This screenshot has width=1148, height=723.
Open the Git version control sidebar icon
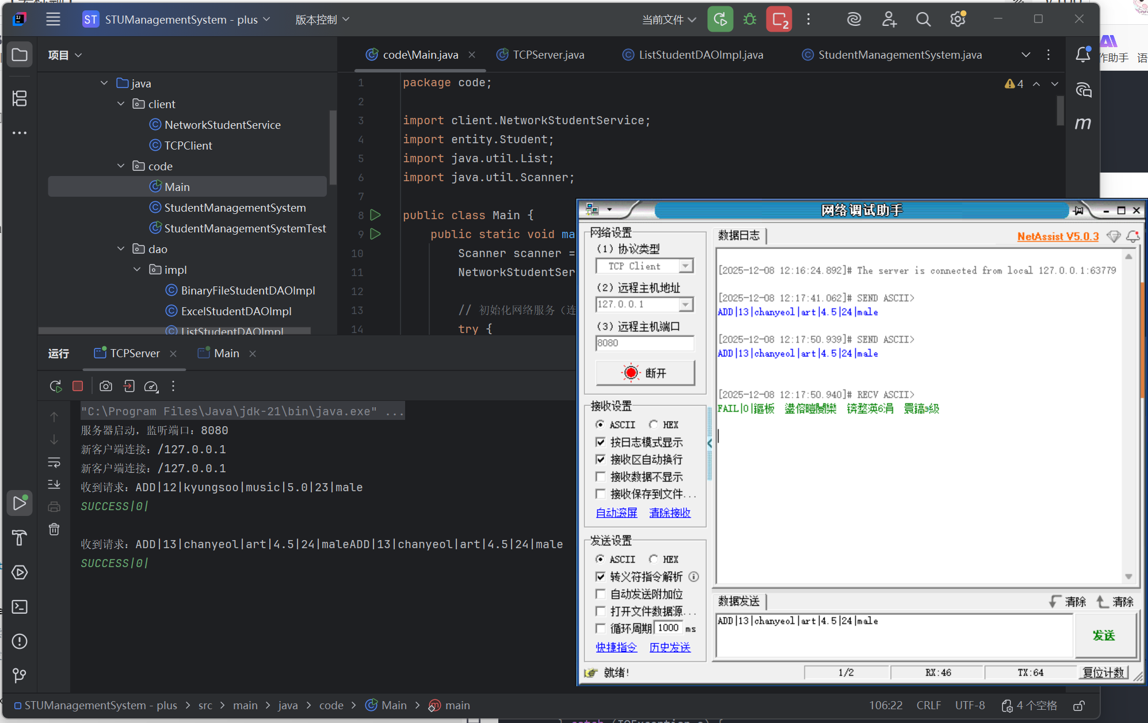(20, 675)
